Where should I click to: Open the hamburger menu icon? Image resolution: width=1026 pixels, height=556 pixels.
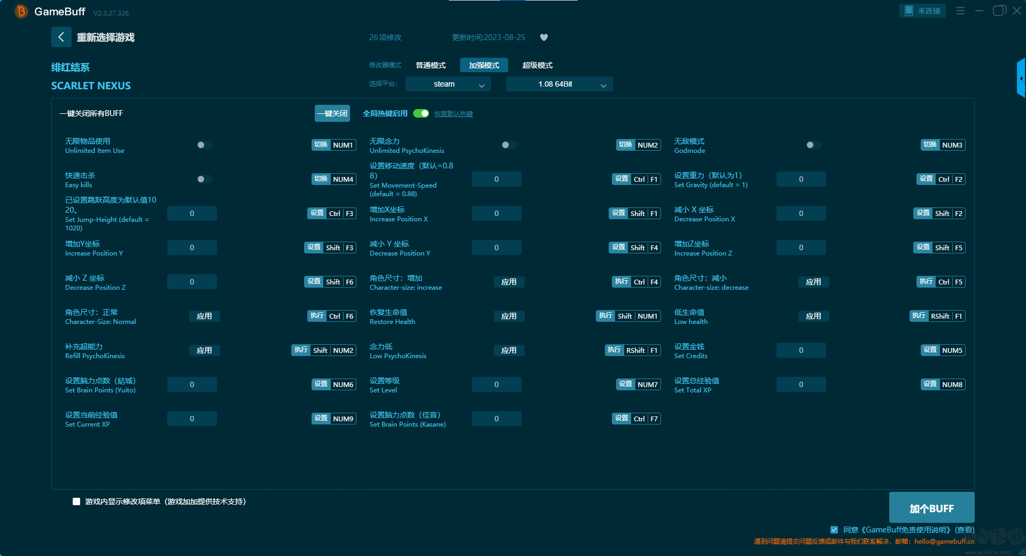pyautogui.click(x=960, y=11)
